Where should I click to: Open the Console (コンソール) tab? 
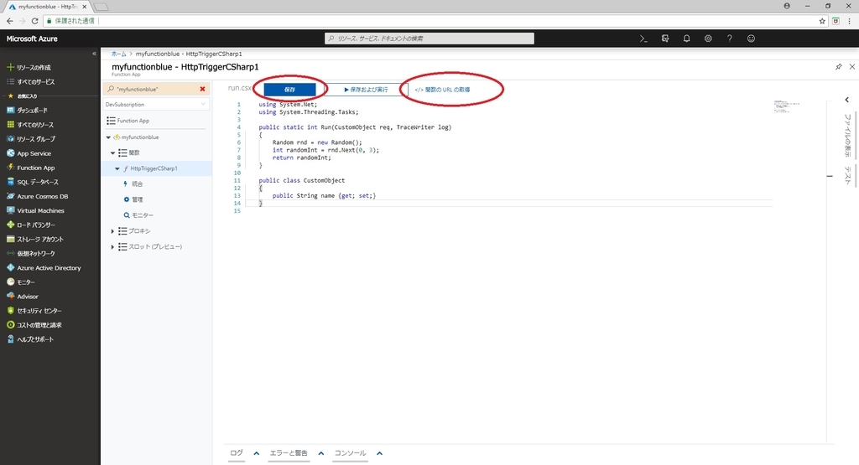click(x=350, y=453)
